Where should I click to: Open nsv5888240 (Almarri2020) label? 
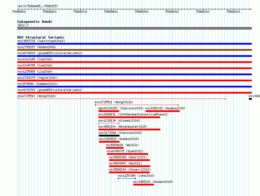tap(130, 169)
